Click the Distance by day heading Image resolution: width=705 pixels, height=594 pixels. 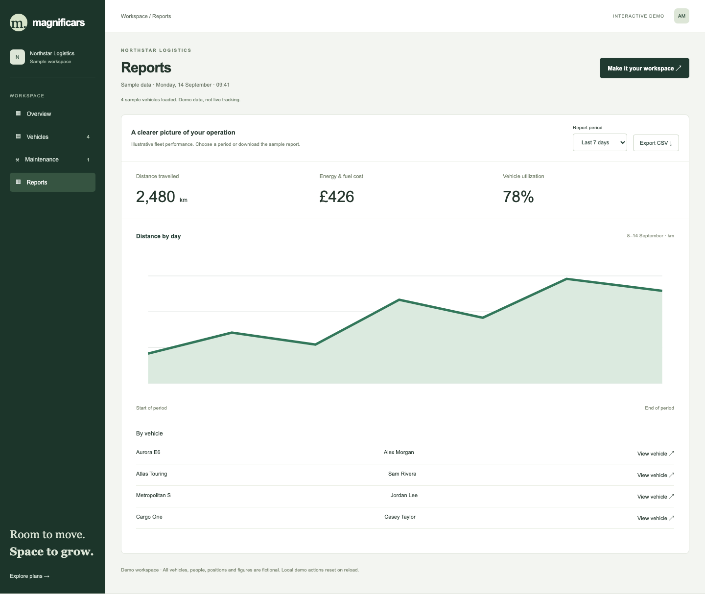pyautogui.click(x=159, y=236)
